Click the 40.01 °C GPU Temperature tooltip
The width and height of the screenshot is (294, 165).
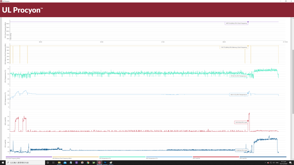point(239,95)
